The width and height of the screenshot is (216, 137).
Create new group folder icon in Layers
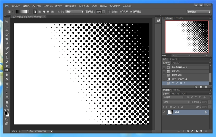point(197,131)
